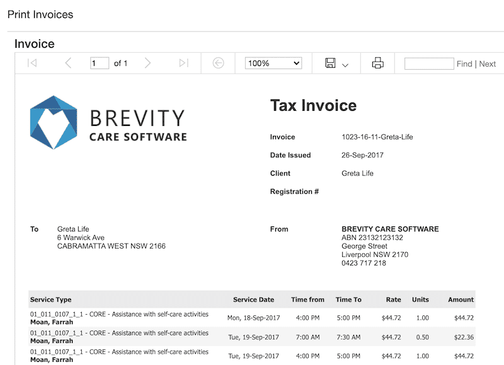Go to next page of the report
The image size is (504, 365).
pyautogui.click(x=147, y=63)
